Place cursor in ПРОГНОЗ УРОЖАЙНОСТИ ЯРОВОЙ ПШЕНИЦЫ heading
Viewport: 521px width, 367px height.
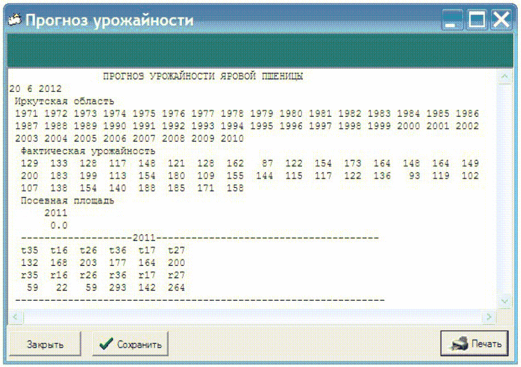(203, 77)
